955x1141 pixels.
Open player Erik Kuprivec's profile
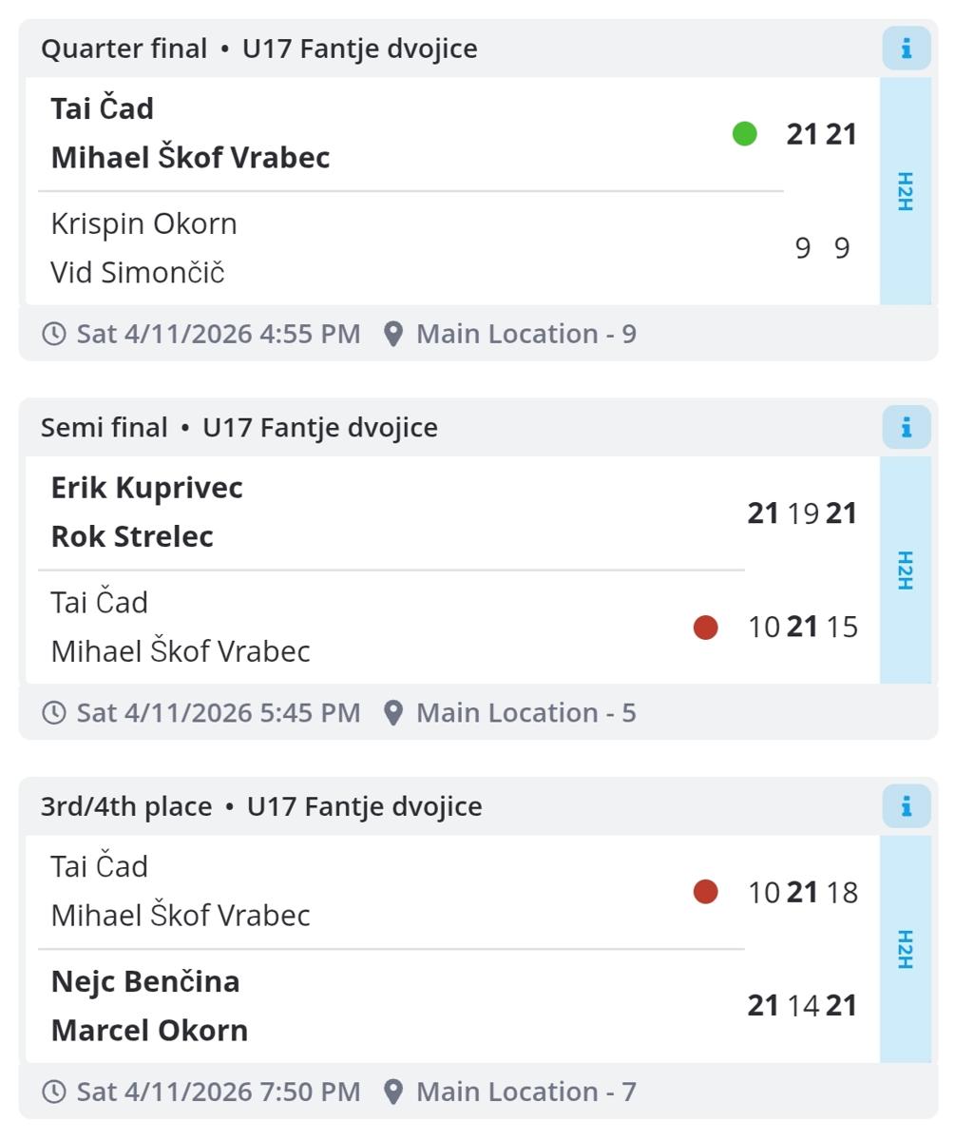147,488
